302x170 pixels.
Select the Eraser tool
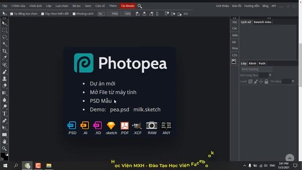coord(4,86)
